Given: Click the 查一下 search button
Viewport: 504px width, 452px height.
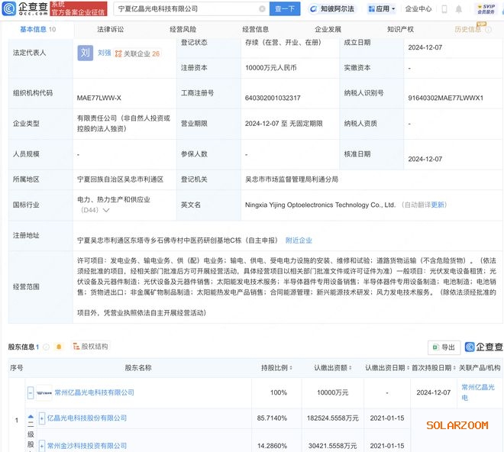Looking at the screenshot, I should point(286,9).
